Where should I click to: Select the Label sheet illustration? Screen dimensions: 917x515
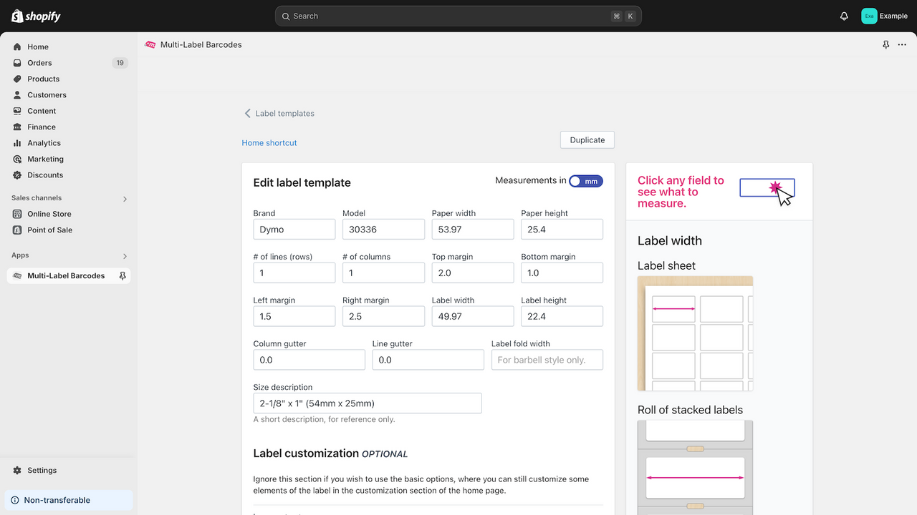coord(695,333)
